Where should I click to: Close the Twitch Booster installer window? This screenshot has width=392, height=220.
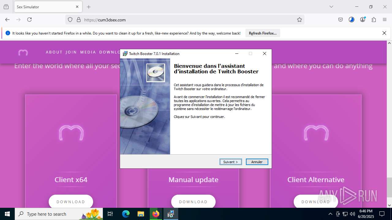(265, 53)
